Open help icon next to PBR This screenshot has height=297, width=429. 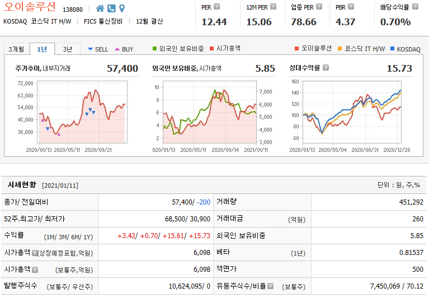(x=351, y=7)
